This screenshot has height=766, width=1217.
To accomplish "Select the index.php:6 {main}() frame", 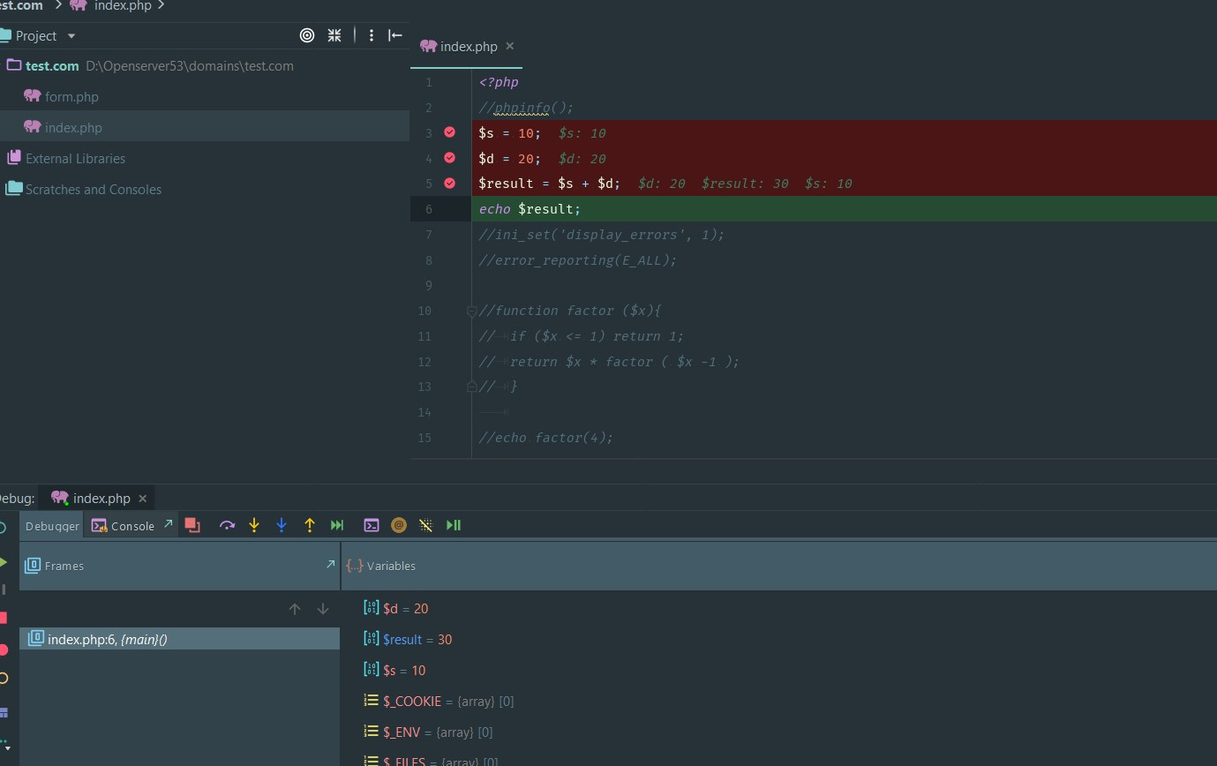I will click(x=179, y=639).
